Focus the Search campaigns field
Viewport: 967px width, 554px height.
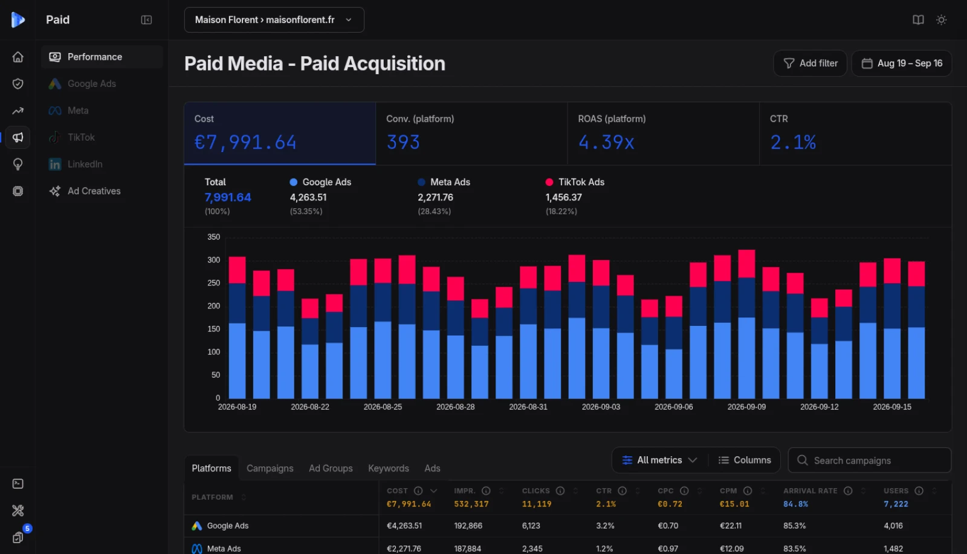pyautogui.click(x=870, y=460)
